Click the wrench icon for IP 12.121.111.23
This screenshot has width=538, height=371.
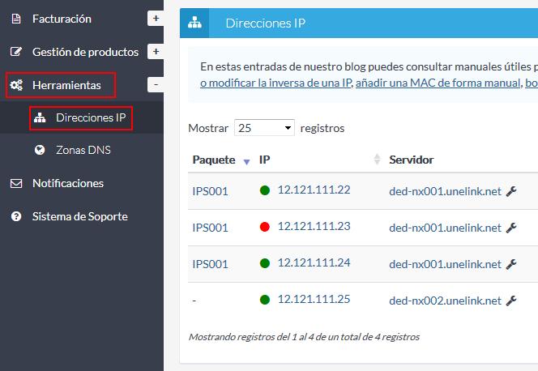click(511, 228)
